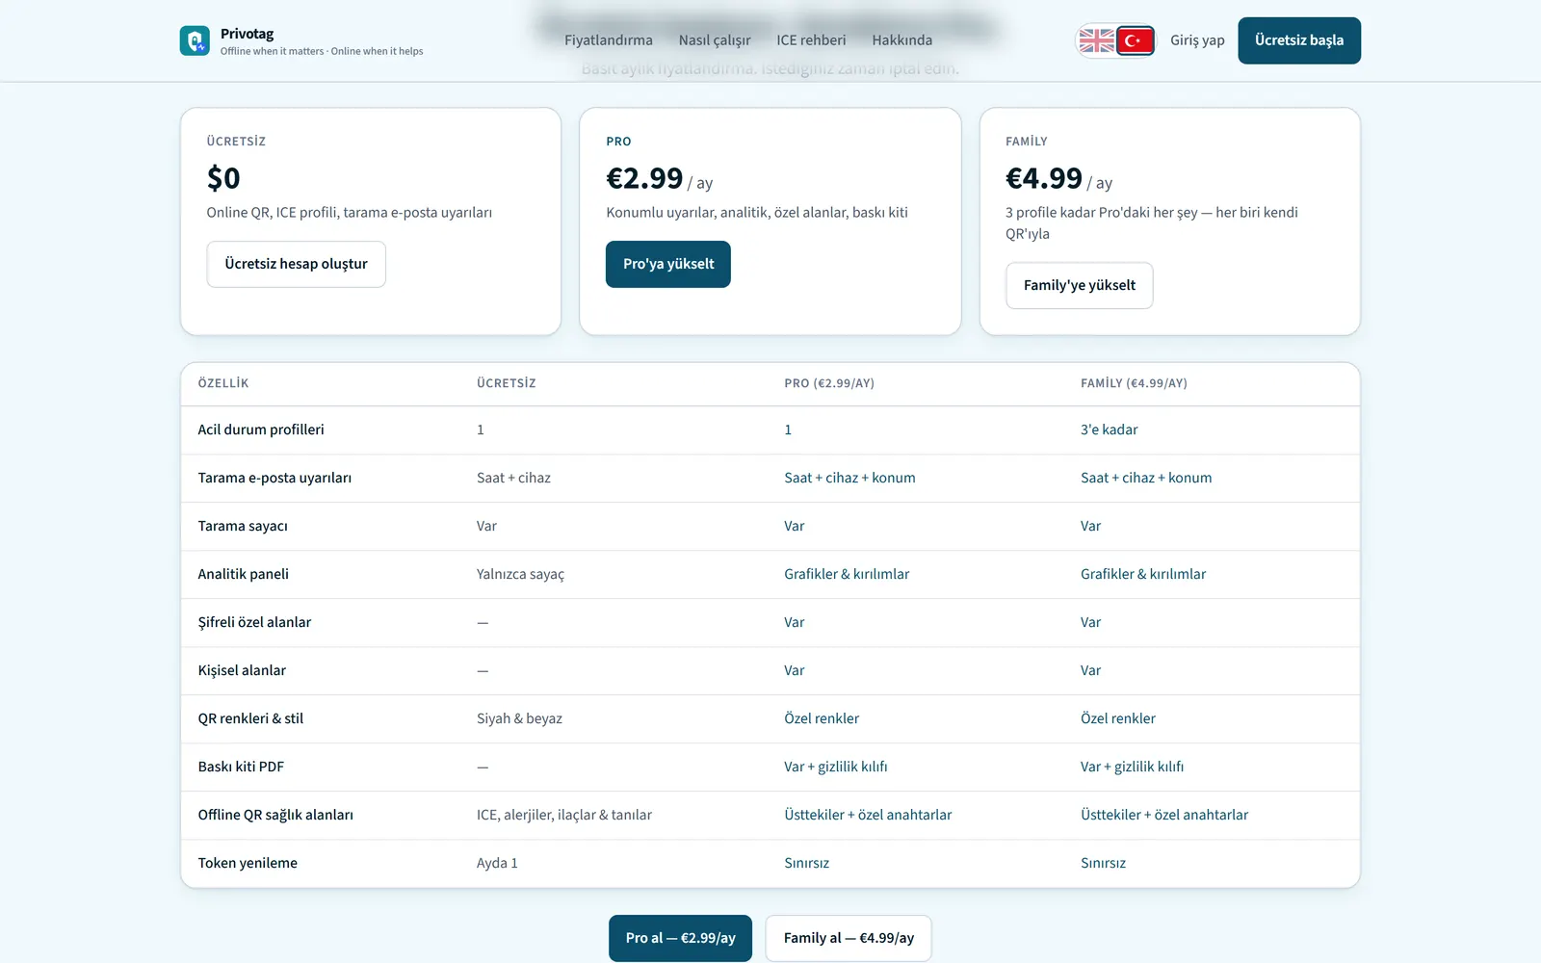The image size is (1541, 963).
Task: Click Ücretsiz hesap oluştur button
Action: (297, 264)
